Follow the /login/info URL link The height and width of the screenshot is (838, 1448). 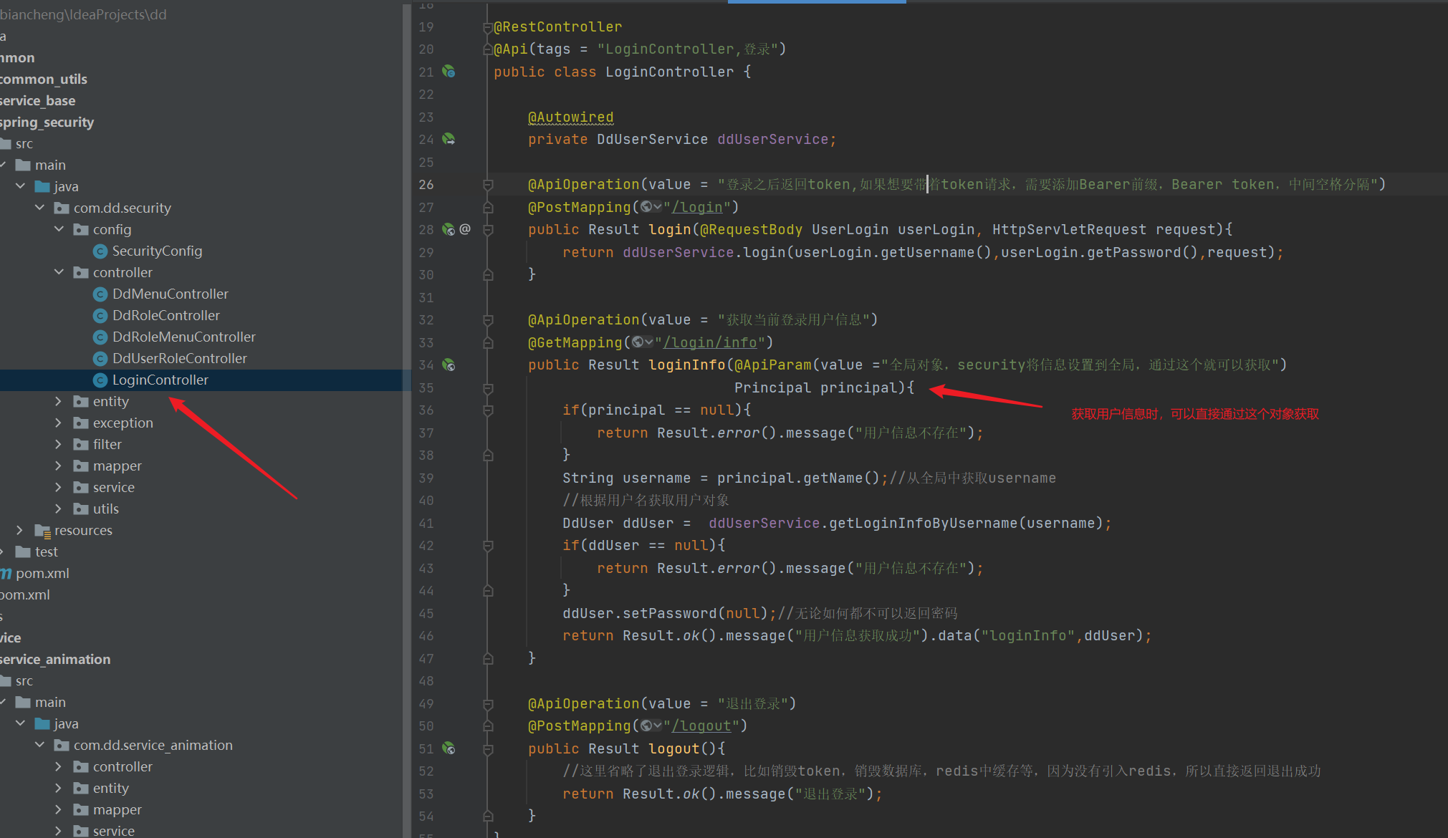(x=710, y=342)
